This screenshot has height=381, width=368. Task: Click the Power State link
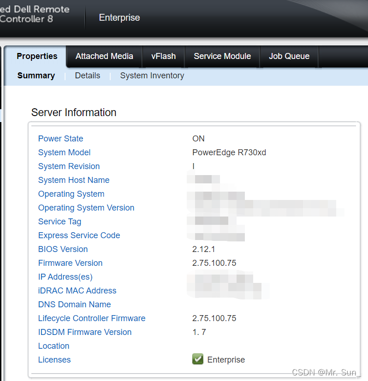click(60, 139)
